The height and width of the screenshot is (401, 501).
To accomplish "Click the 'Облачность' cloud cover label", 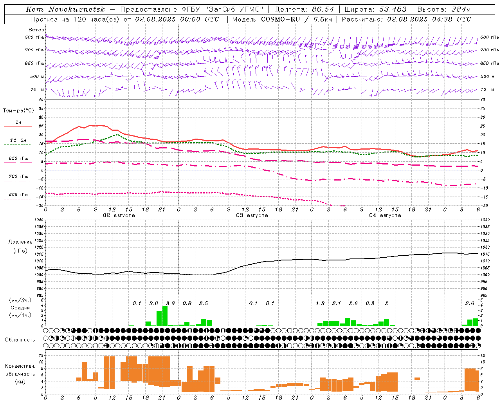I will point(20,340).
